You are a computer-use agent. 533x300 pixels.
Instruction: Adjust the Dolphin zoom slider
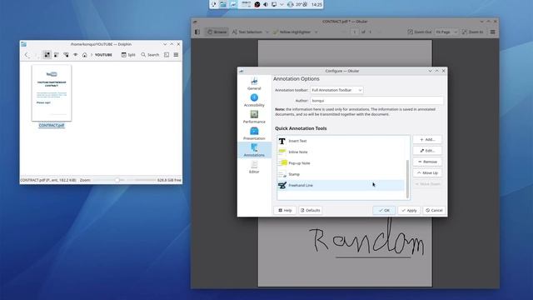pyautogui.click(x=117, y=180)
